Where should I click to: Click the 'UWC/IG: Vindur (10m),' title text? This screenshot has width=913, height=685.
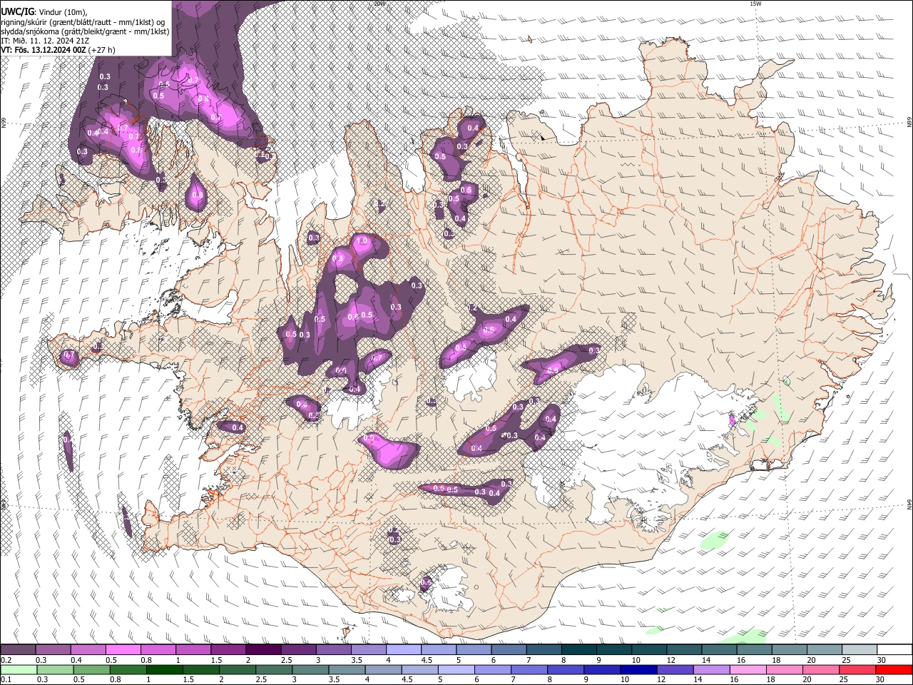click(44, 12)
